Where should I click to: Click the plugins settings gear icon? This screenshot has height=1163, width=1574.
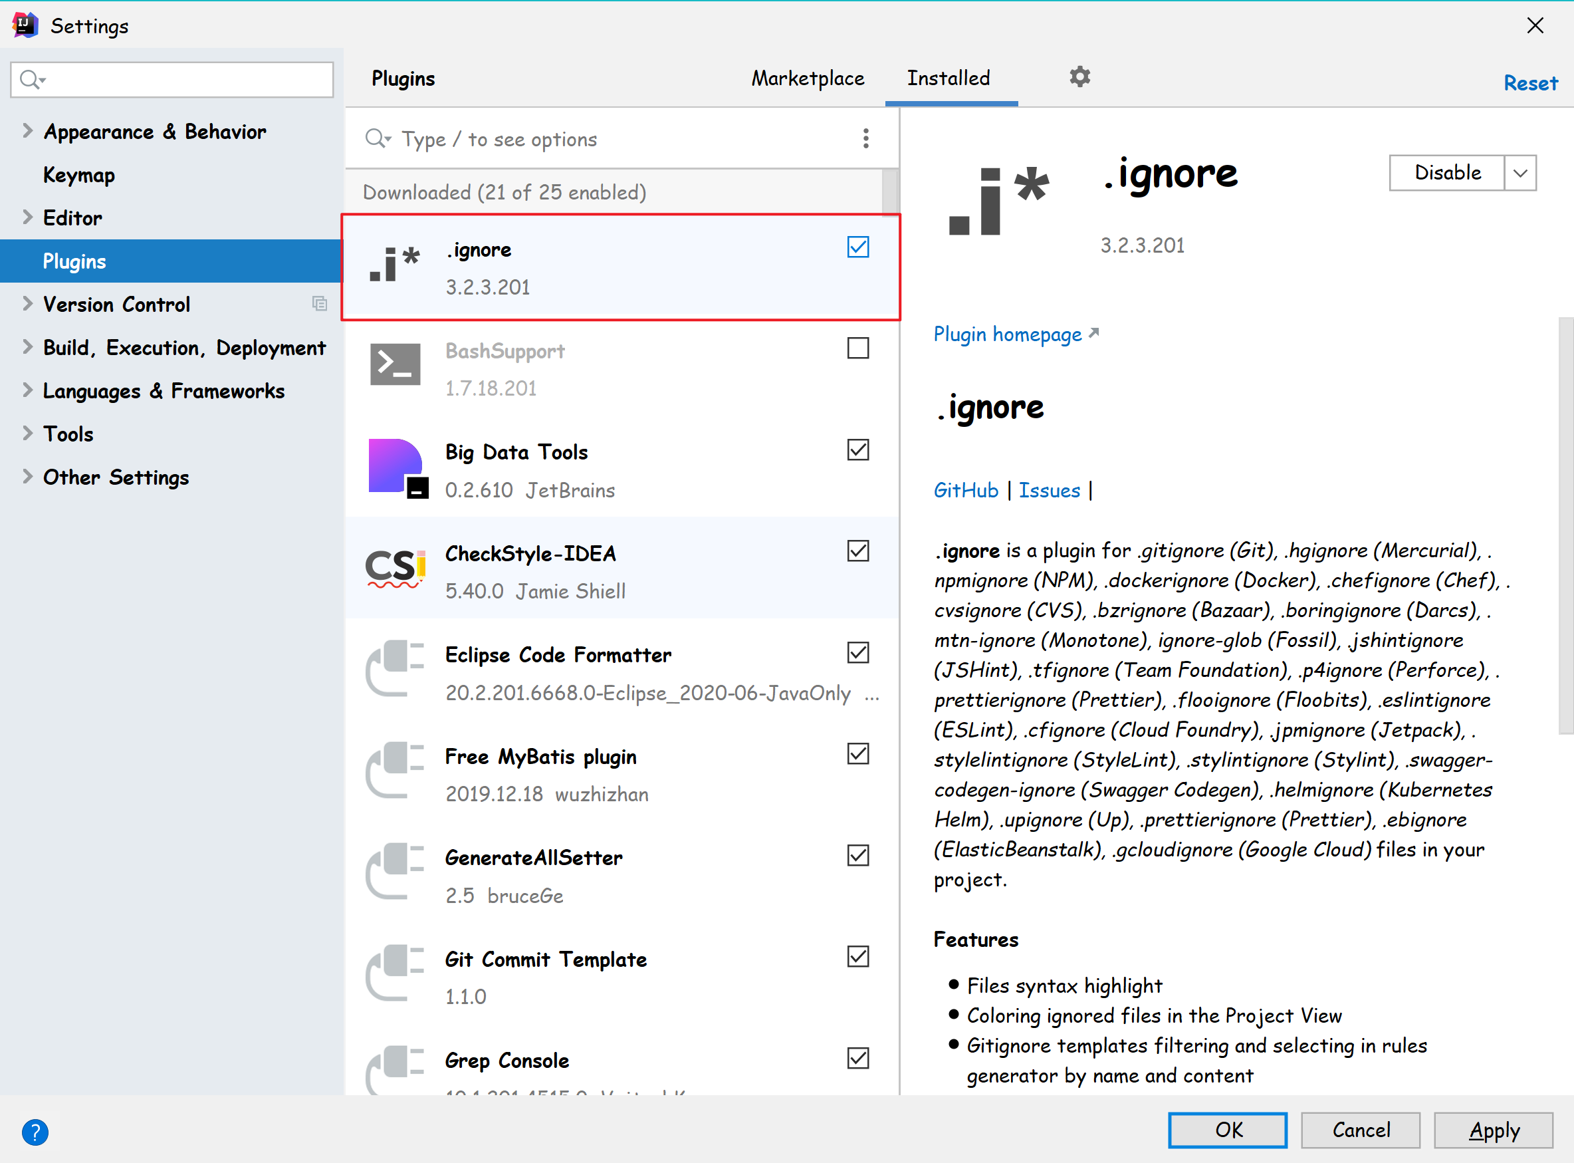[1079, 76]
